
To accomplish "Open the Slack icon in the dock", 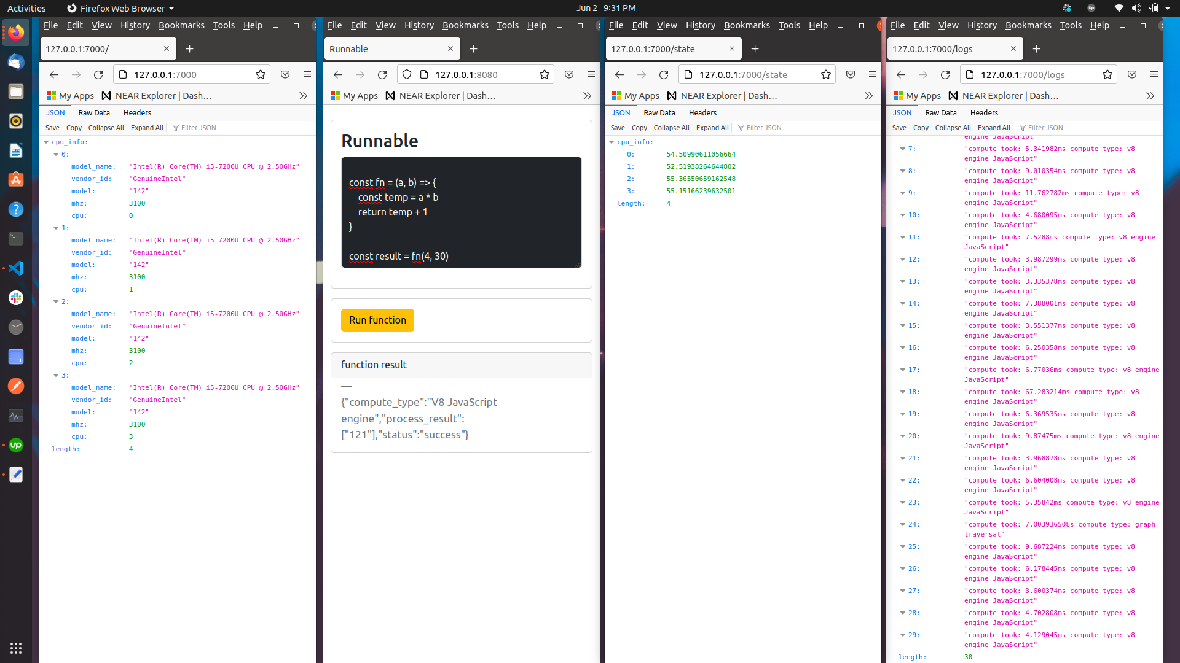I will [16, 298].
